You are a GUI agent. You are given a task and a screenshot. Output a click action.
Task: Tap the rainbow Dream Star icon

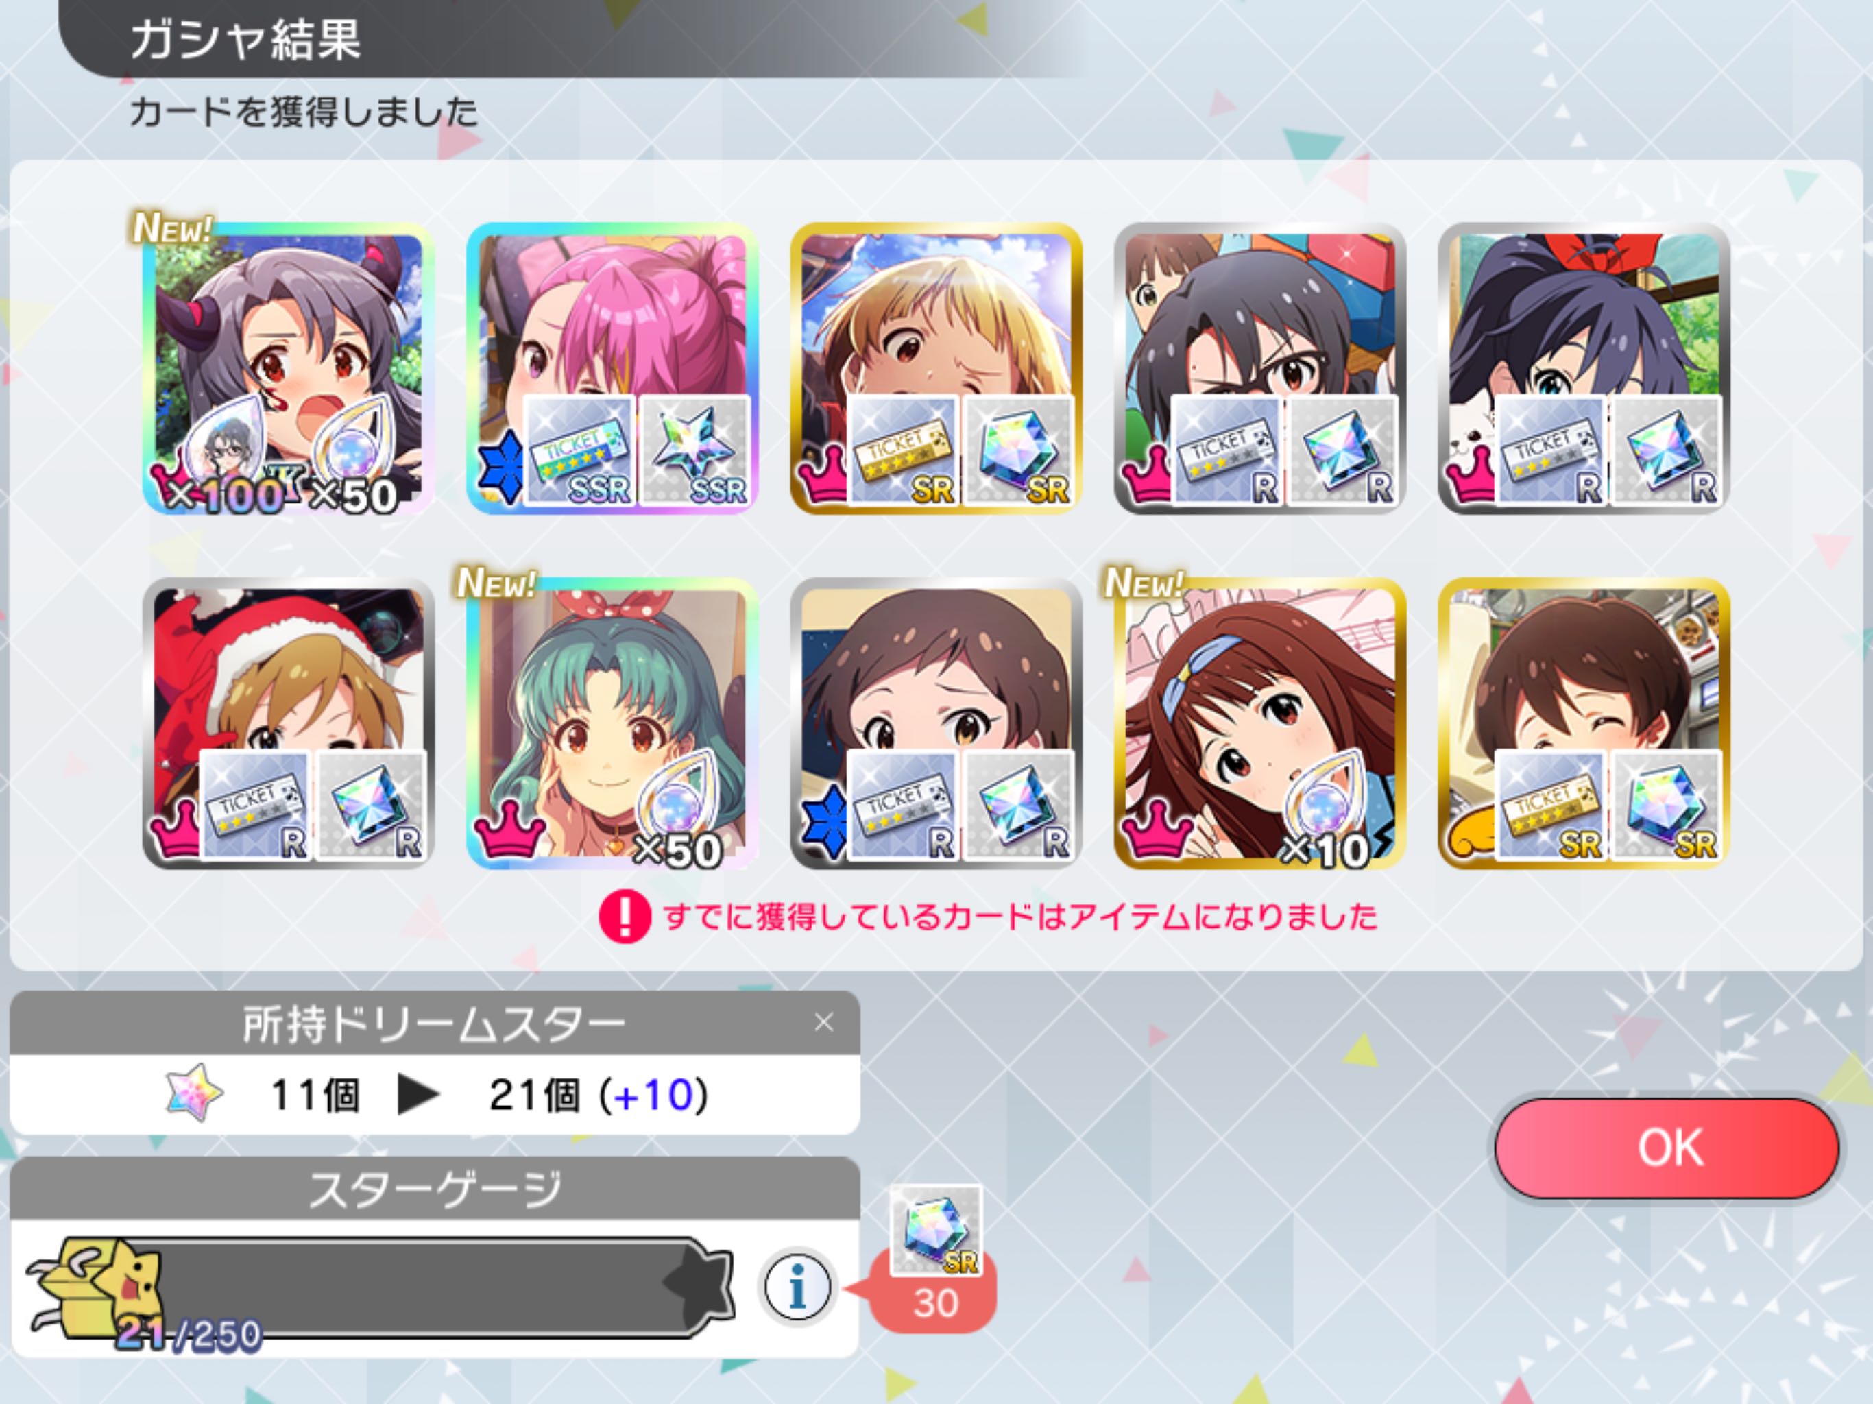point(195,1092)
